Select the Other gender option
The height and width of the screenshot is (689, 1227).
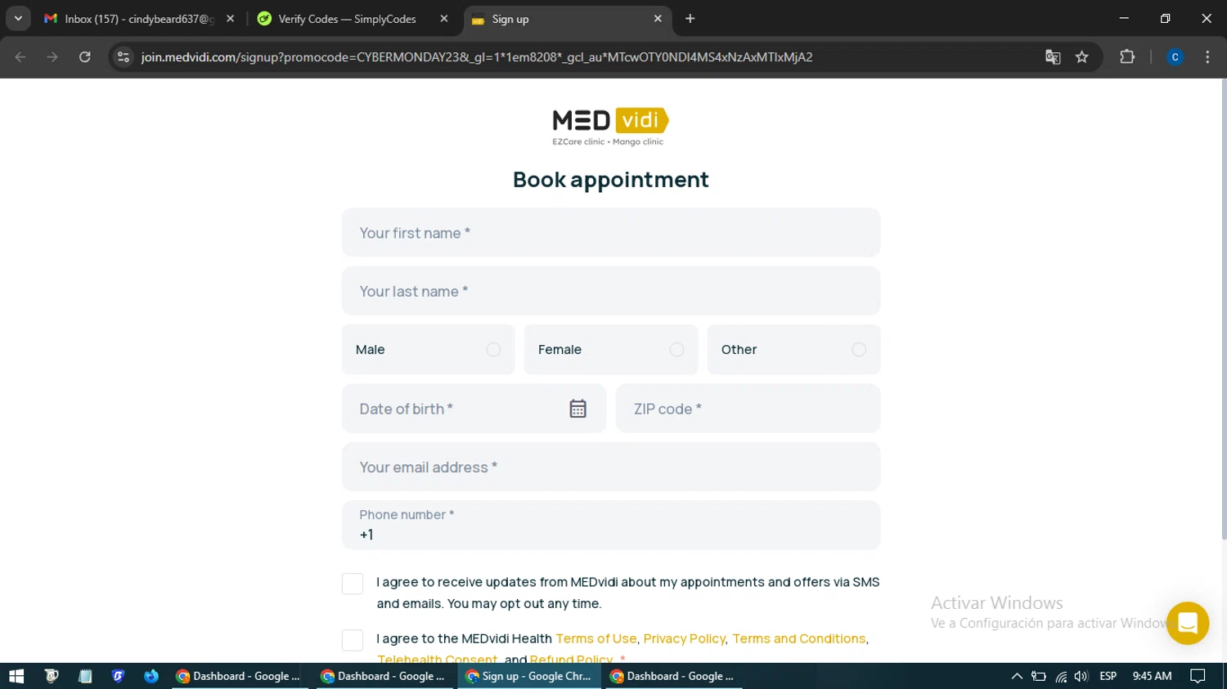point(793,350)
